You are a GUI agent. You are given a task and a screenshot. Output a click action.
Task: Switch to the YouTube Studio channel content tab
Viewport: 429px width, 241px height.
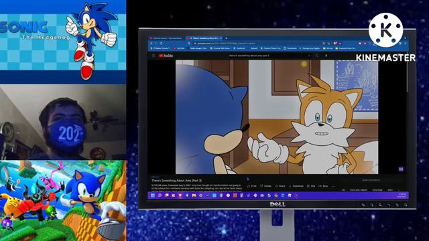(x=167, y=38)
